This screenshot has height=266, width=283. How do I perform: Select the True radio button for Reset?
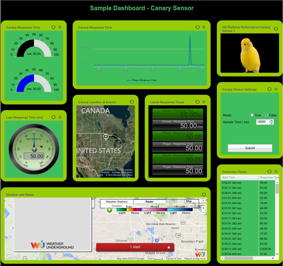(x=252, y=115)
